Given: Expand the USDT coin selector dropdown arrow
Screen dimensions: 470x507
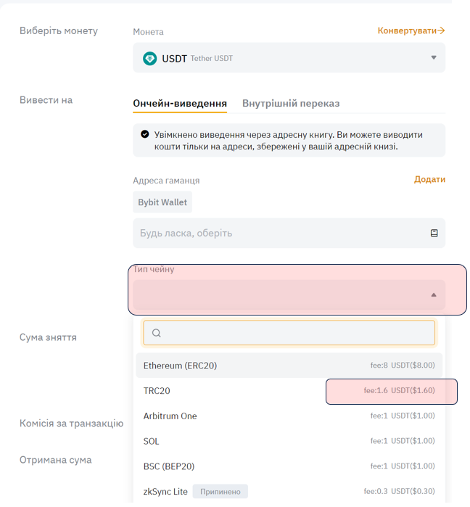Looking at the screenshot, I should click(x=434, y=58).
